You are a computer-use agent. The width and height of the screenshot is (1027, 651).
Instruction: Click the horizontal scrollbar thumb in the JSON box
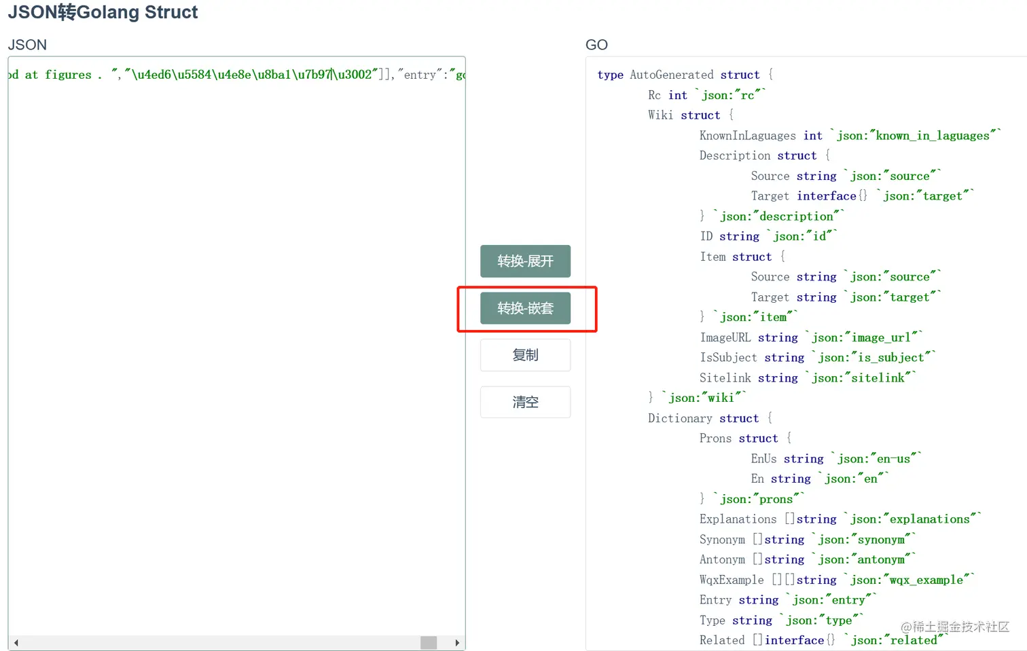point(429,642)
